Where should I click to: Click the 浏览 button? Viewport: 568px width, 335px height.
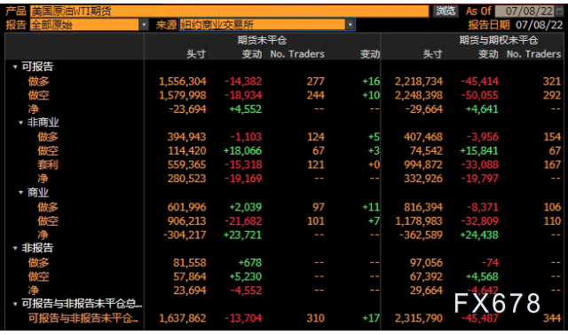(x=446, y=12)
